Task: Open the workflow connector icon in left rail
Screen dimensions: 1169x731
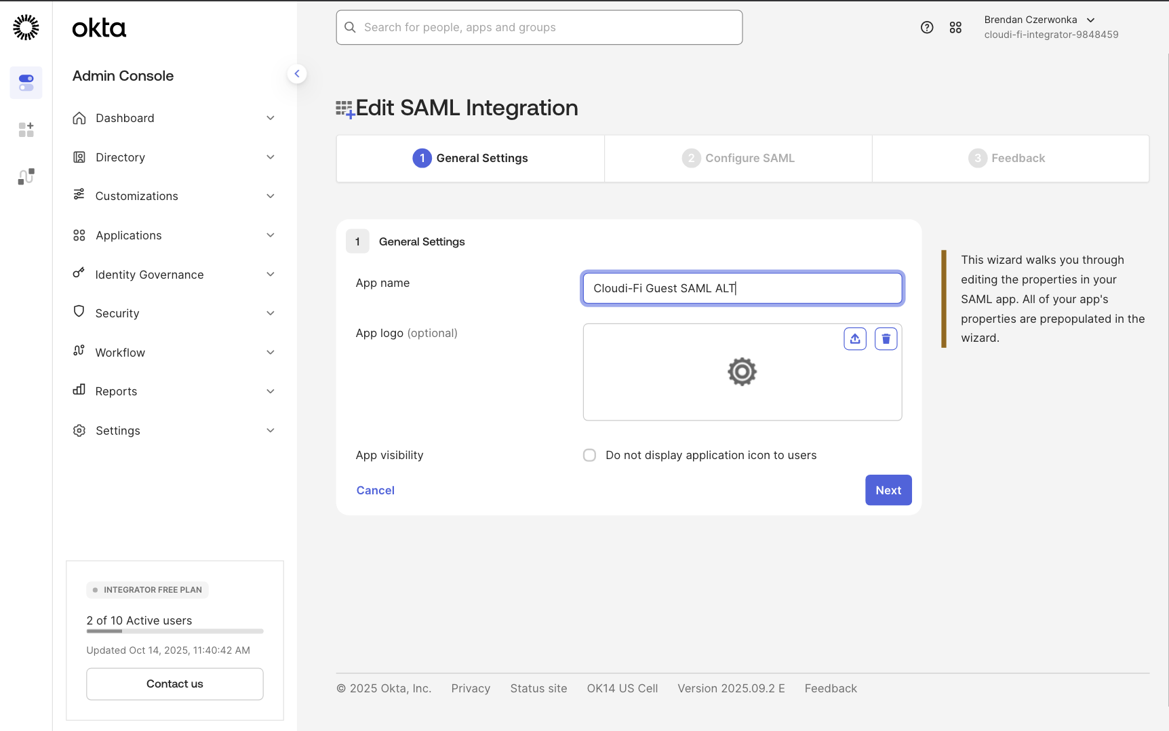Action: (x=26, y=176)
